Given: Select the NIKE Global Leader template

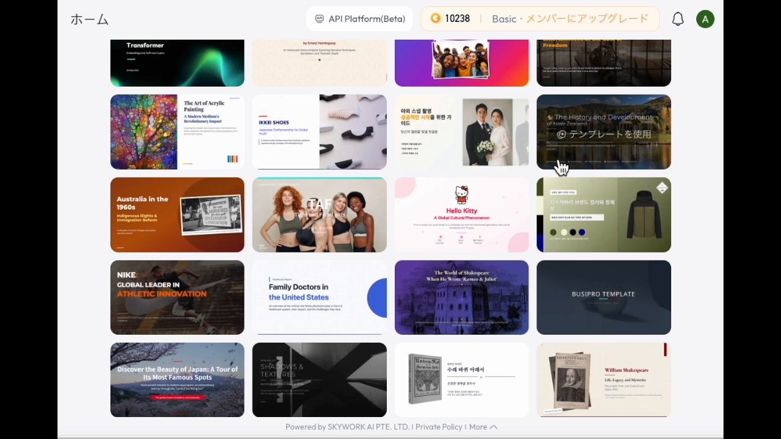Looking at the screenshot, I should 178,298.
